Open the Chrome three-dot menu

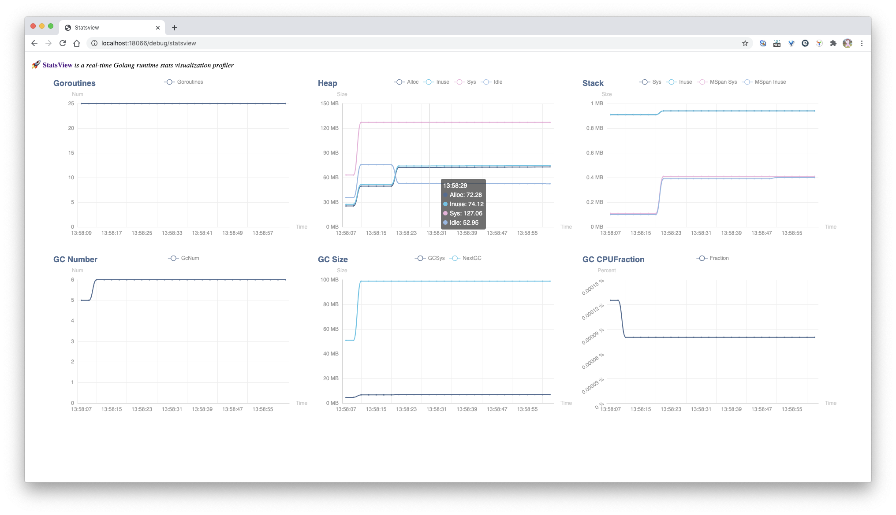click(x=862, y=43)
